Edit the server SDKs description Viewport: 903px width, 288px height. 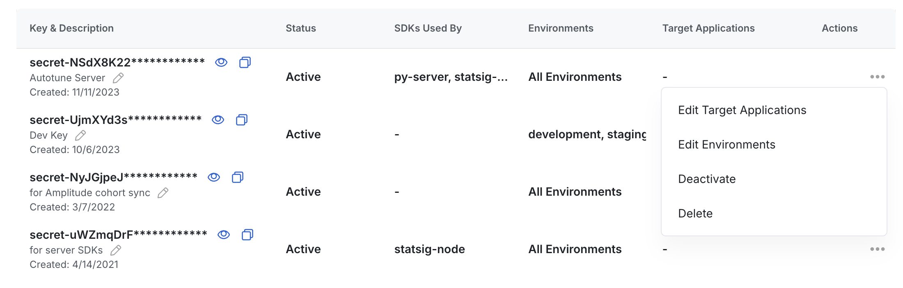pyautogui.click(x=116, y=250)
